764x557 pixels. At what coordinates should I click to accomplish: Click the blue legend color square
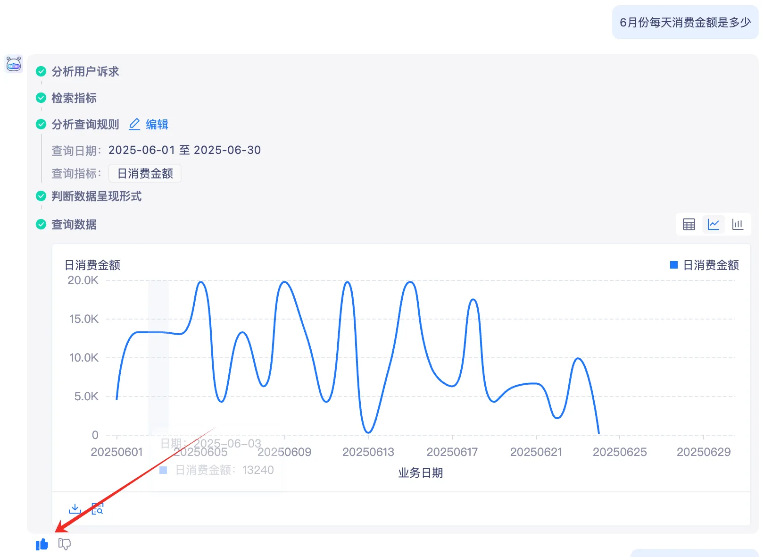[x=674, y=265]
